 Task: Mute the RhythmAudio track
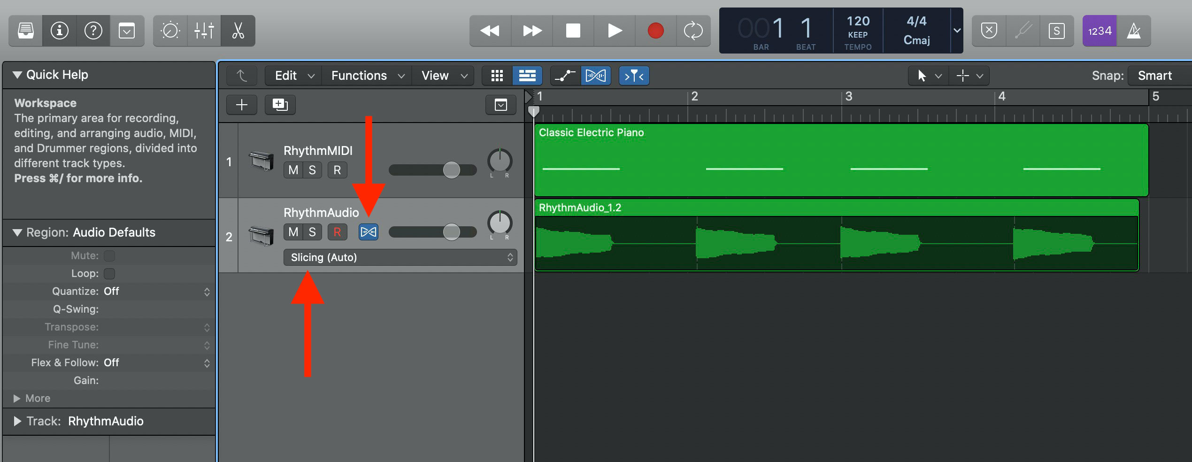[x=293, y=232]
